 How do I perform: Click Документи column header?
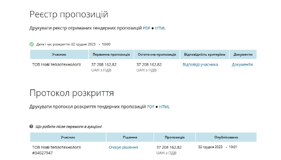tap(243, 54)
